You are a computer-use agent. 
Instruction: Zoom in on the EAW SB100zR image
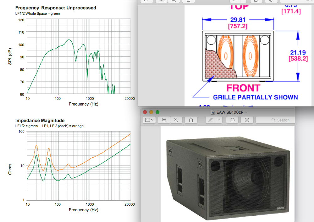coord(176,120)
